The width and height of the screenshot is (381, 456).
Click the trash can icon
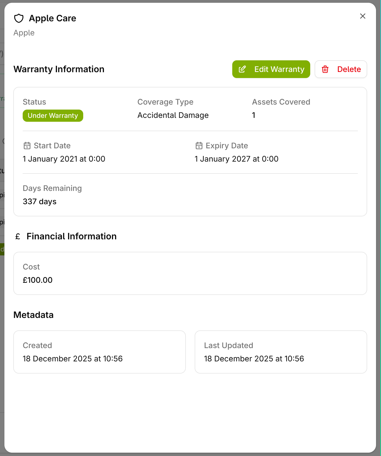click(x=325, y=69)
